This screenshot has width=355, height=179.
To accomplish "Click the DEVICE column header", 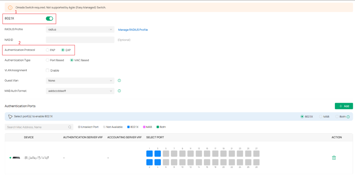I will click(x=29, y=137).
